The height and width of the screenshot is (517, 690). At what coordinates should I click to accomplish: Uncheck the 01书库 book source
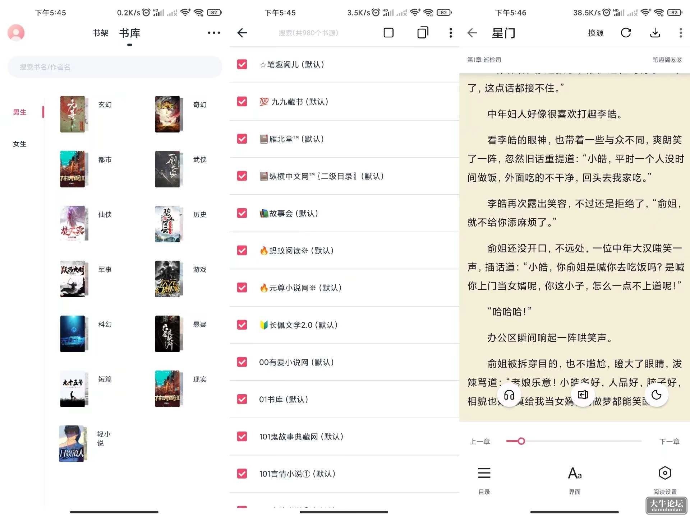pos(242,399)
